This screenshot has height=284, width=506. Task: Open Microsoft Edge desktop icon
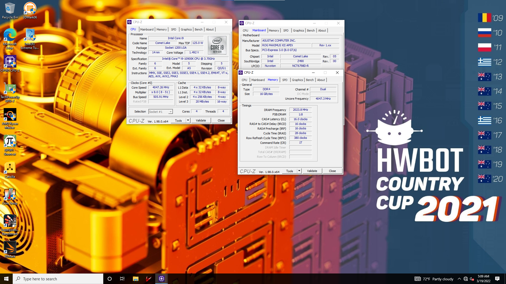(x=10, y=39)
